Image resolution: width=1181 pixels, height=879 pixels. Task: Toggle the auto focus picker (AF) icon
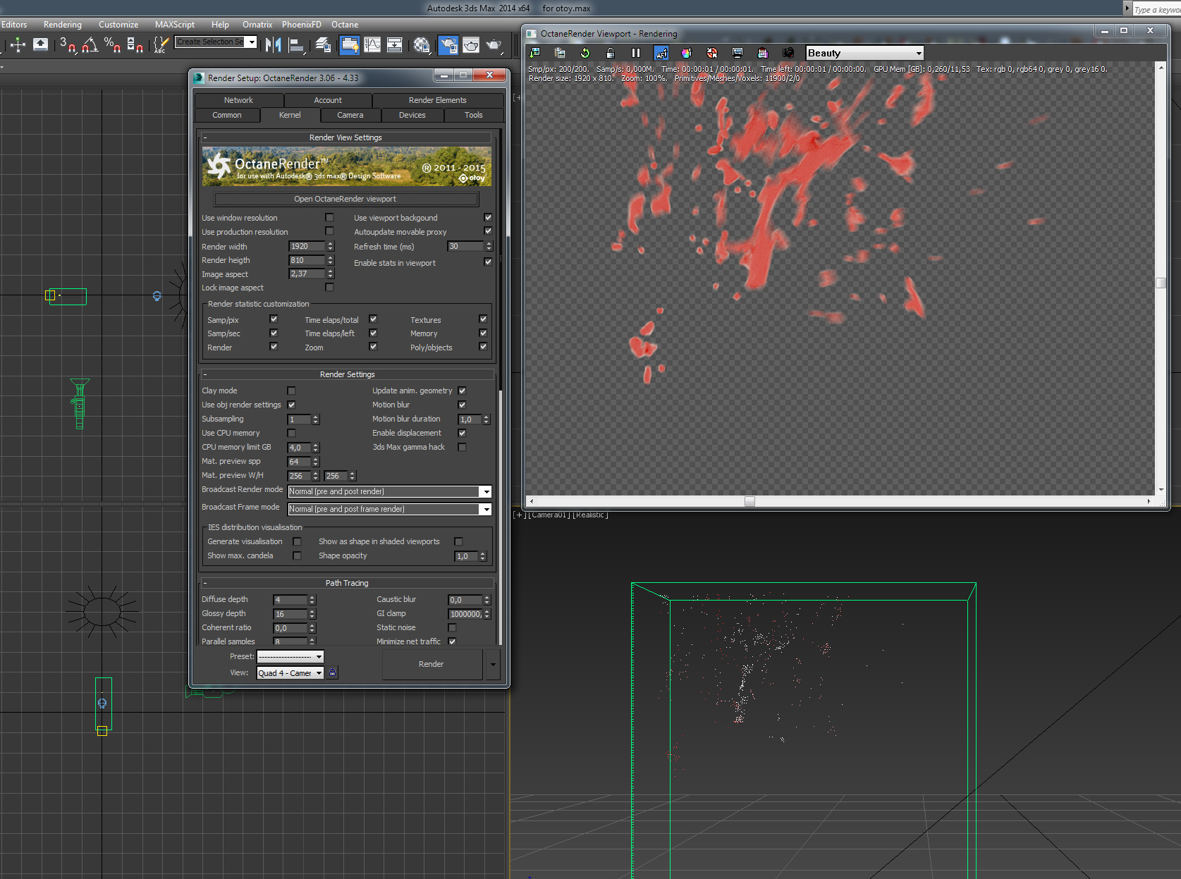pyautogui.click(x=661, y=53)
